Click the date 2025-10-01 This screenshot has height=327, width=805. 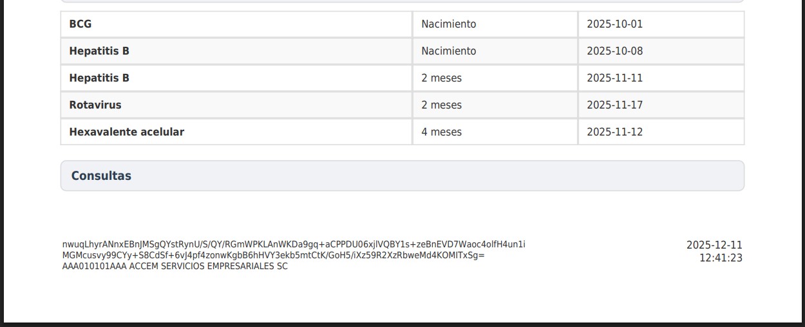pyautogui.click(x=614, y=24)
